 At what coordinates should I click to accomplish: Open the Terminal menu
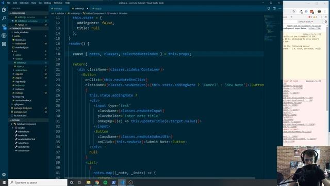58,3
